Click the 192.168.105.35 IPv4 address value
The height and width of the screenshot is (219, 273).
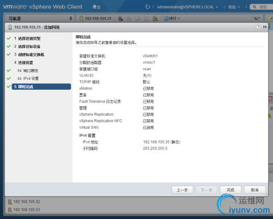162,142
